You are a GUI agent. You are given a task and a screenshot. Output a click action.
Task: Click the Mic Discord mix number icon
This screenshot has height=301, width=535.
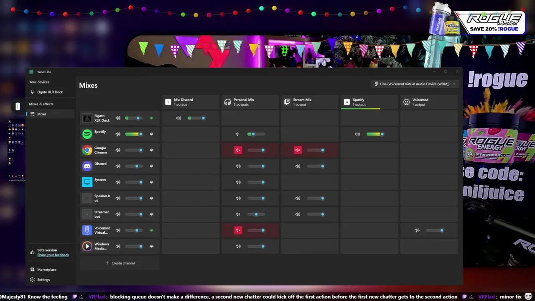168,102
